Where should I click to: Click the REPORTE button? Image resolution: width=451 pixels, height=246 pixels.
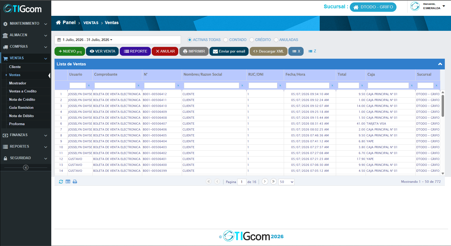pyautogui.click(x=135, y=51)
